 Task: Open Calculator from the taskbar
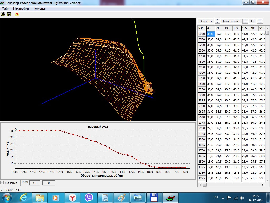(x=105, y=197)
